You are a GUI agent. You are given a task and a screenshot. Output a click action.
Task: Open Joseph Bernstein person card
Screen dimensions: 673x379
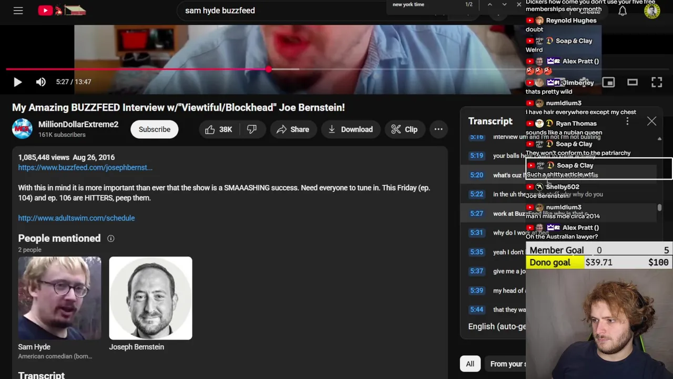point(150,304)
